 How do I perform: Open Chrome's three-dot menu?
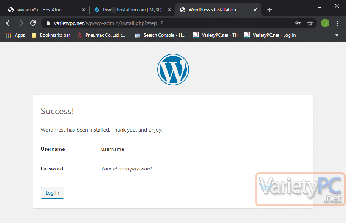click(x=337, y=23)
